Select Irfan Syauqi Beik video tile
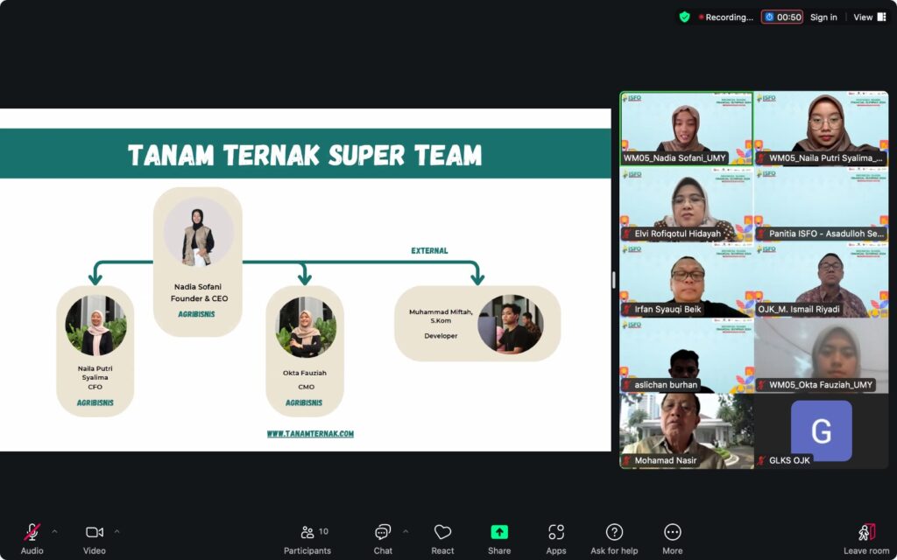The width and height of the screenshot is (897, 560). coord(687,280)
